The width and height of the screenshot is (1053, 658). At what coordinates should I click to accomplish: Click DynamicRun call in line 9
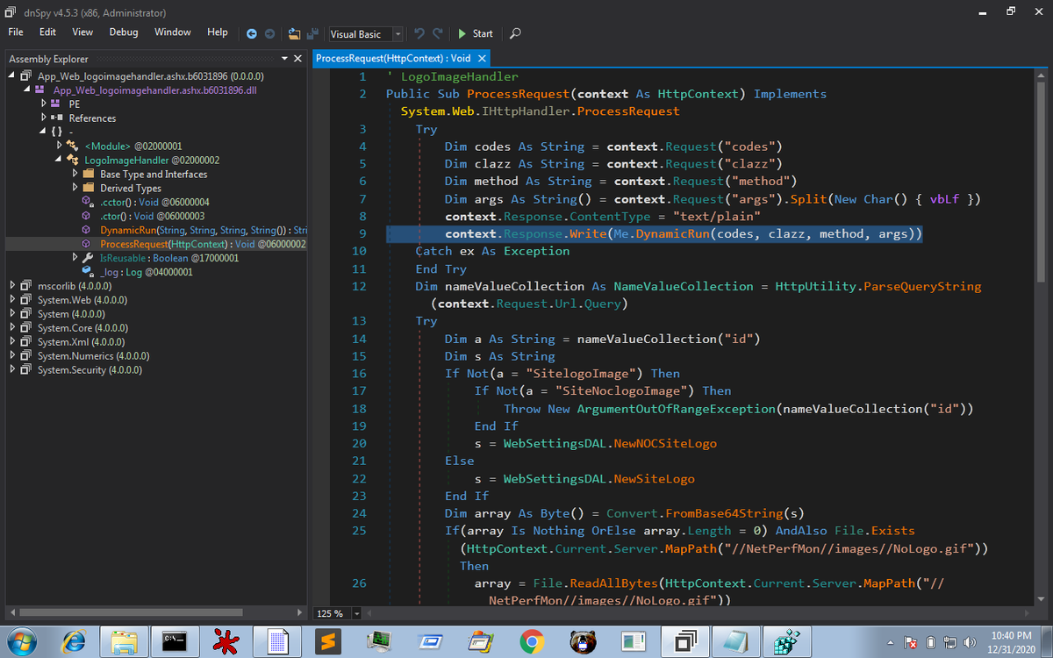coord(673,233)
